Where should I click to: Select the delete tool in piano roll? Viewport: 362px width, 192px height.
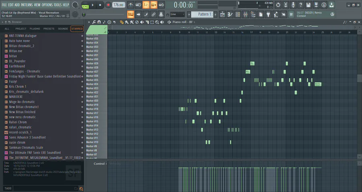pyautogui.click(x=137, y=22)
